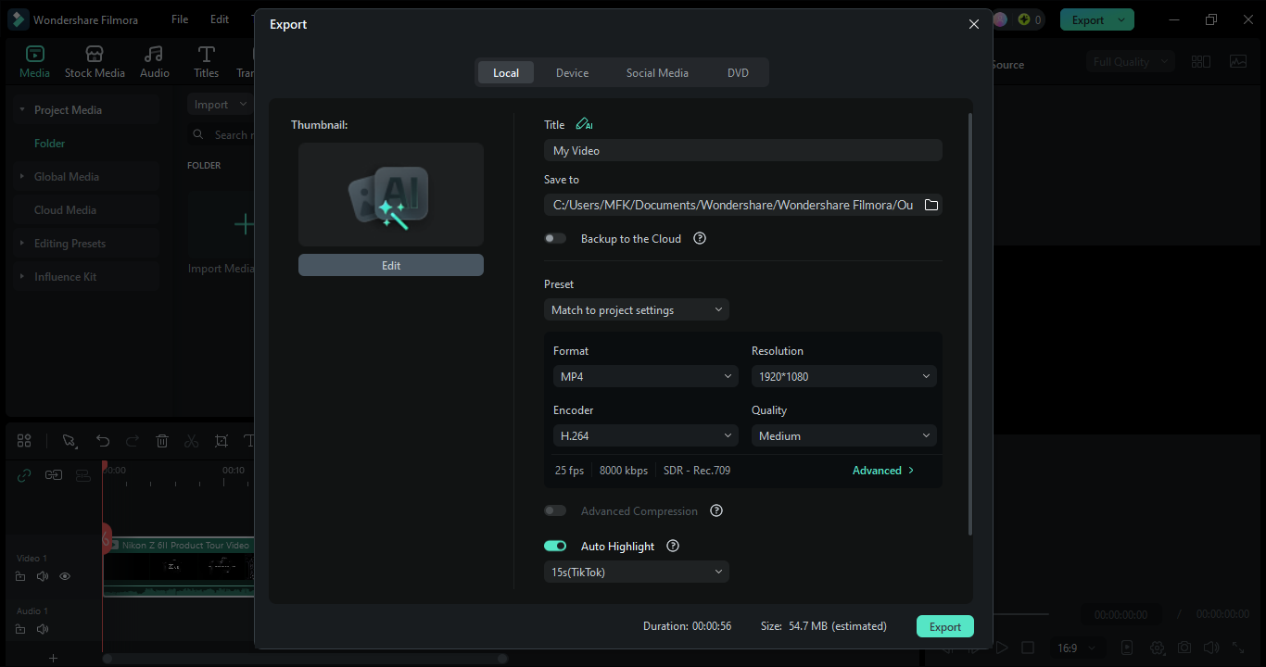Open video scopes icon in preview
The image size is (1266, 667).
(1238, 61)
